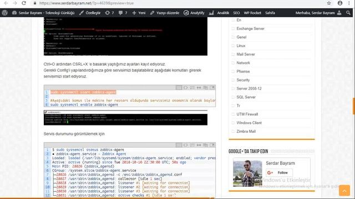The width and height of the screenshot is (355, 199).
Task: Open the Exchange Server category
Action: (x=250, y=29)
